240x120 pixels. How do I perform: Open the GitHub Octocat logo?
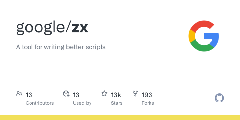point(219,98)
